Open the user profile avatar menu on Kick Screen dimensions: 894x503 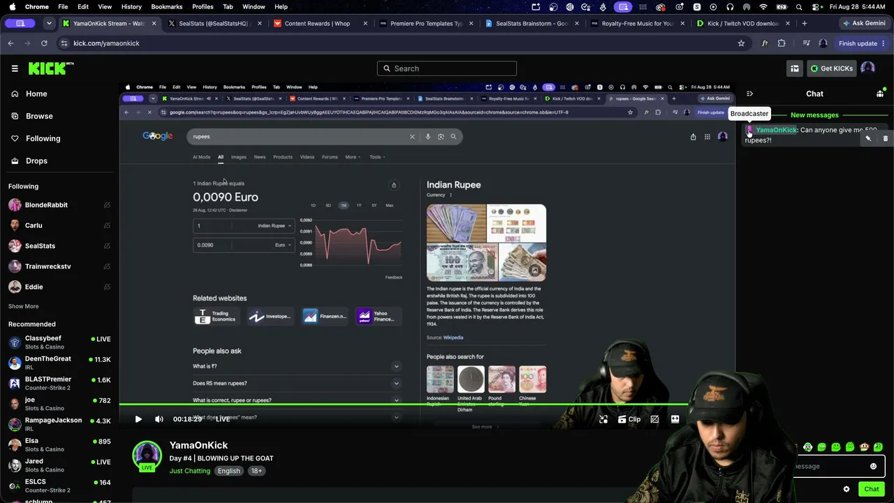tap(867, 68)
